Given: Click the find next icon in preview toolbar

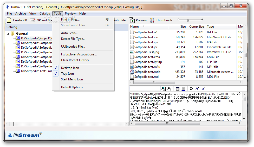Looking at the screenshot, I should pos(170,89).
